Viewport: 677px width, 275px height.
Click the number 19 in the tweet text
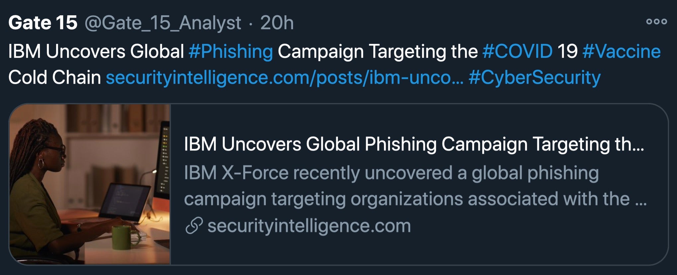pyautogui.click(x=567, y=52)
